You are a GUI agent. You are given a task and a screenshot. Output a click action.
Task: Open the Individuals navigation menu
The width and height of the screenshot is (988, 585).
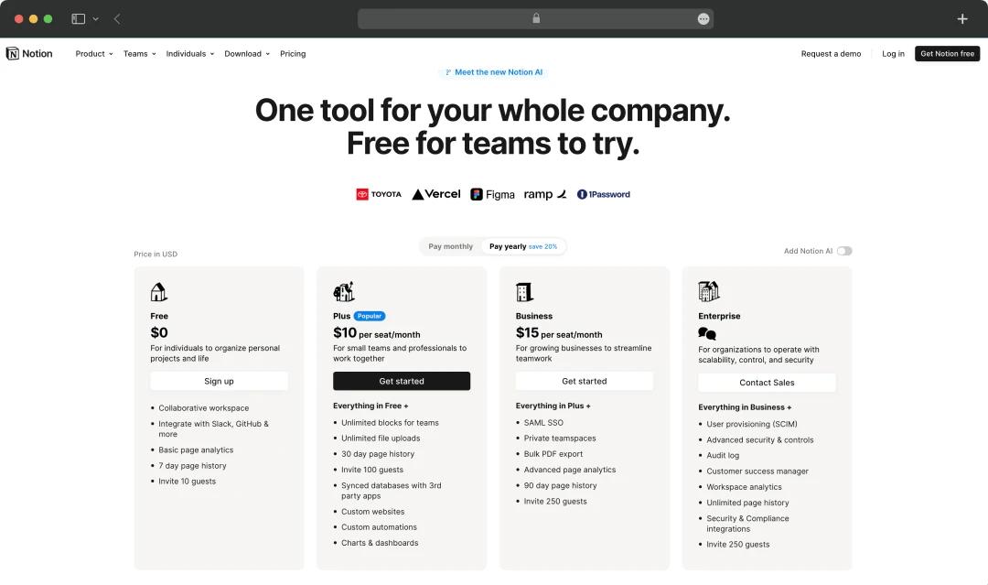click(189, 53)
